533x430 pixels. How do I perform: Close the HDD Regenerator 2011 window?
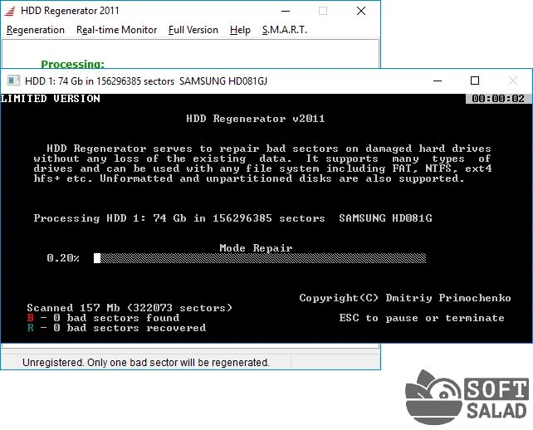[361, 11]
